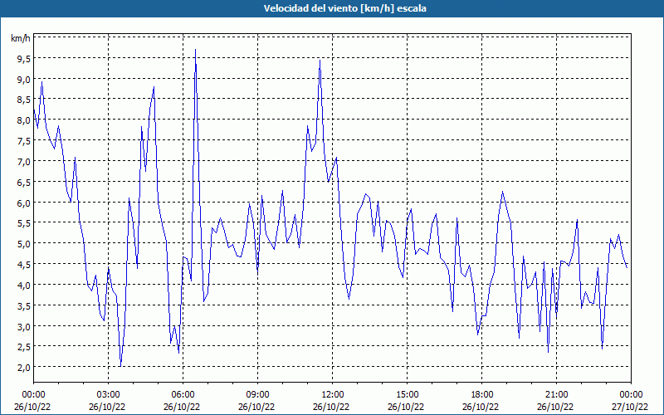Click the 4,5 y-axis label
The width and height of the screenshot is (664, 415).
23,265
